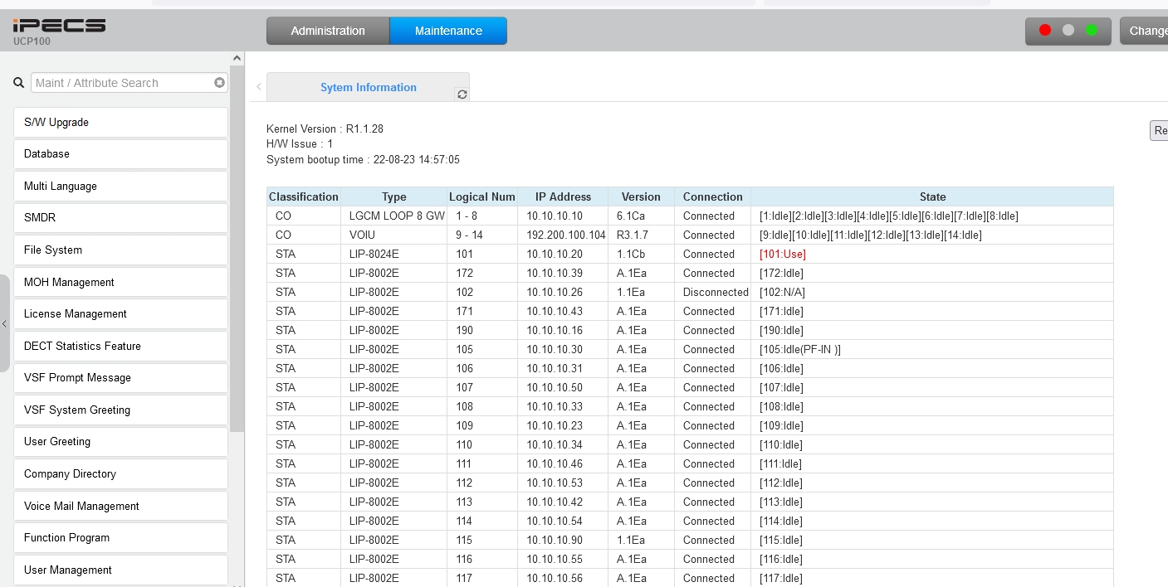Open Voice Mail Management
This screenshot has height=587, width=1168.
pyautogui.click(x=120, y=506)
